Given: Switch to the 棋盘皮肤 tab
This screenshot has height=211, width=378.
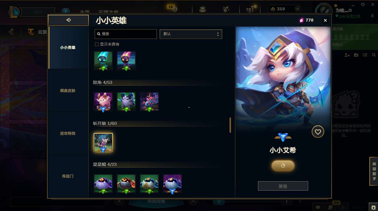Looking at the screenshot, I should [x=68, y=91].
